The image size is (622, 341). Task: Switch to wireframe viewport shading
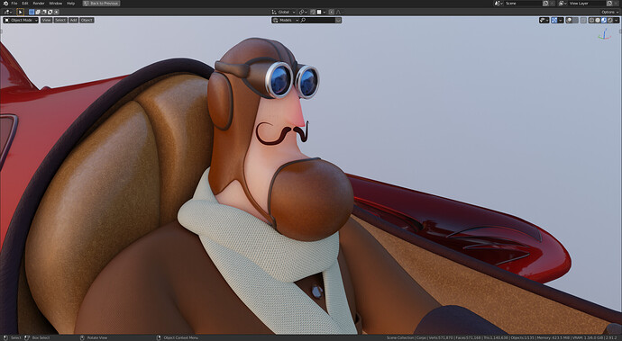[x=591, y=20]
